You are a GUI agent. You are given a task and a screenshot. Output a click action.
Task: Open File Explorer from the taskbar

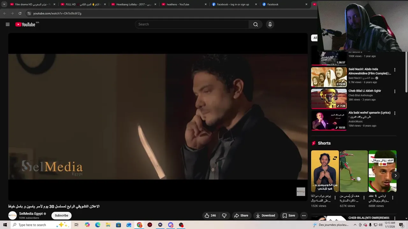(108, 225)
